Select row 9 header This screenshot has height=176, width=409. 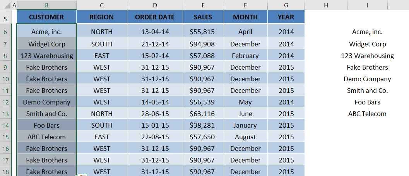pos(6,68)
